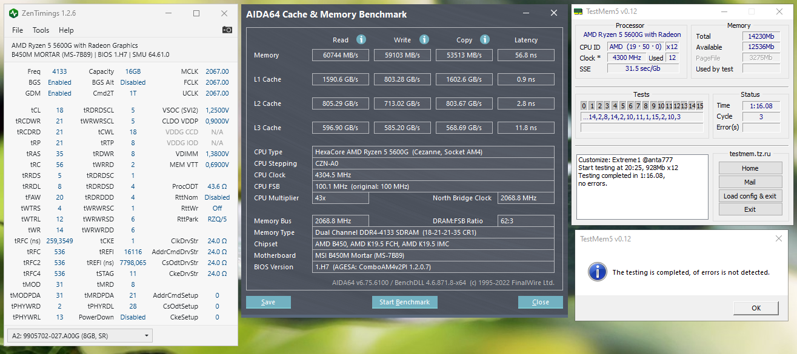This screenshot has width=797, height=354.
Task: Click the DRAM:FSB Ratio 62:3 field
Action: point(525,221)
